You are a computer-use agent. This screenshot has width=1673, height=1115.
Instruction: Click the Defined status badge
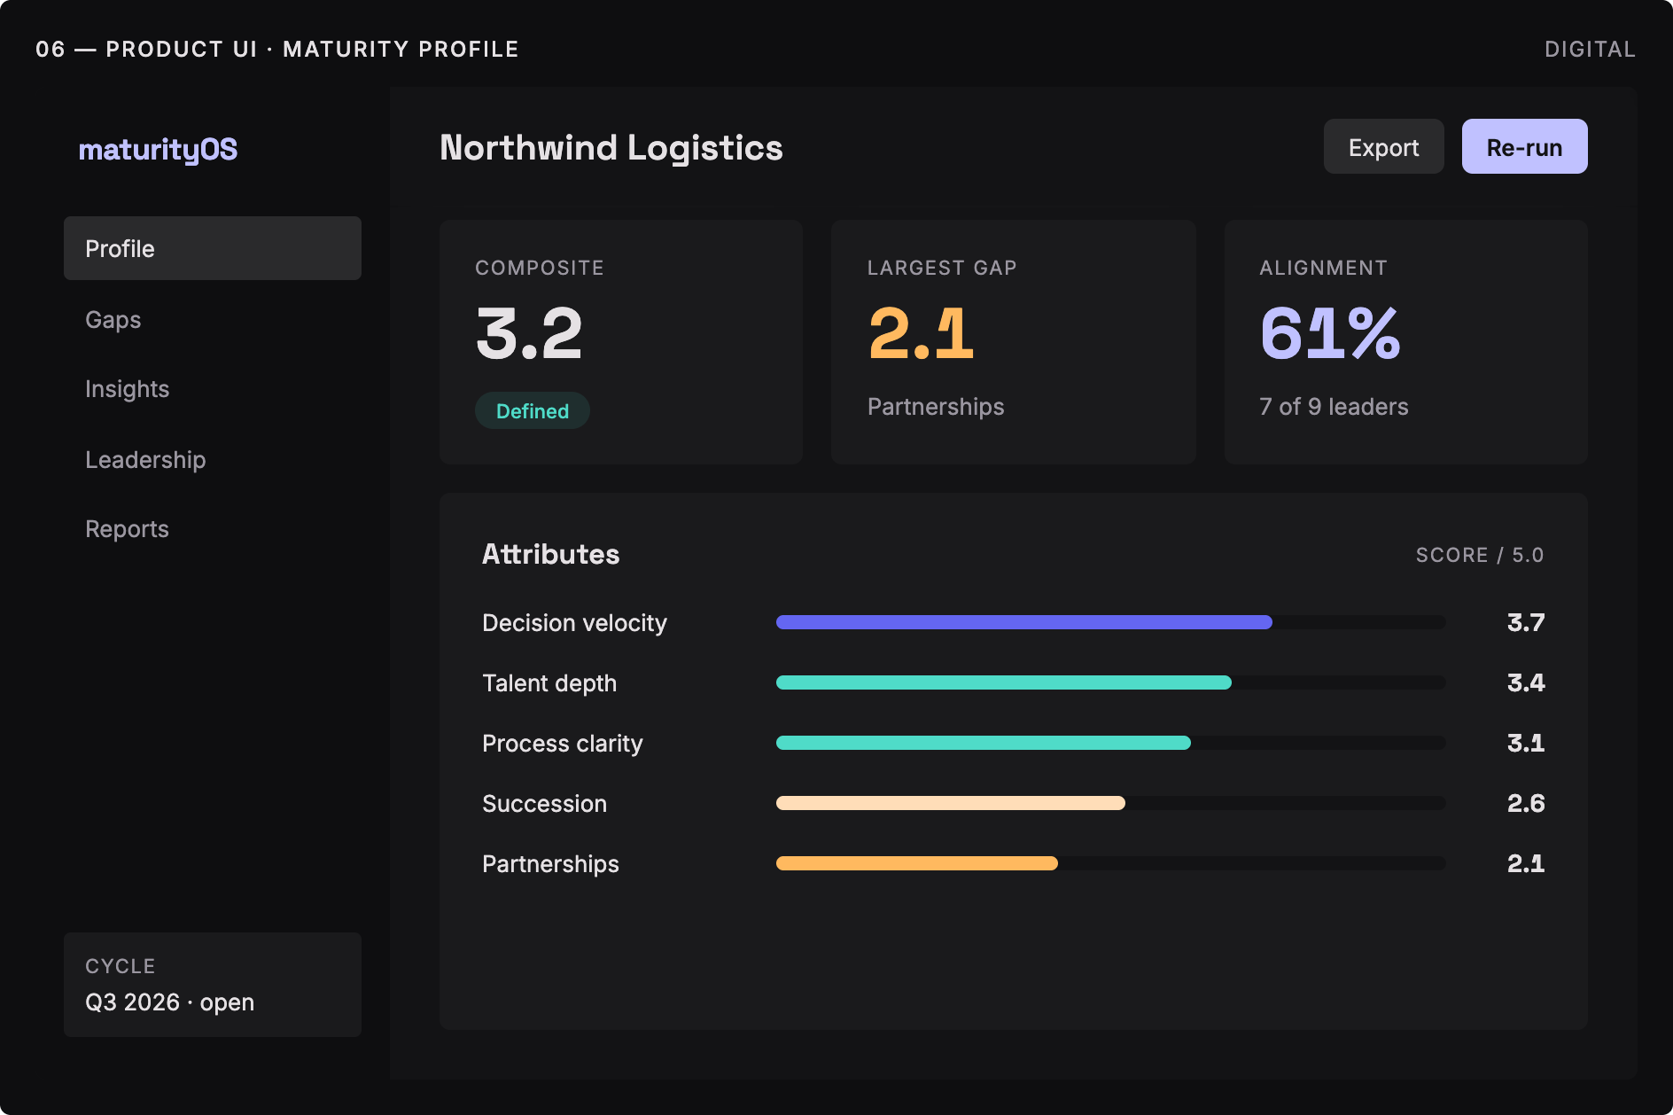pyautogui.click(x=533, y=410)
